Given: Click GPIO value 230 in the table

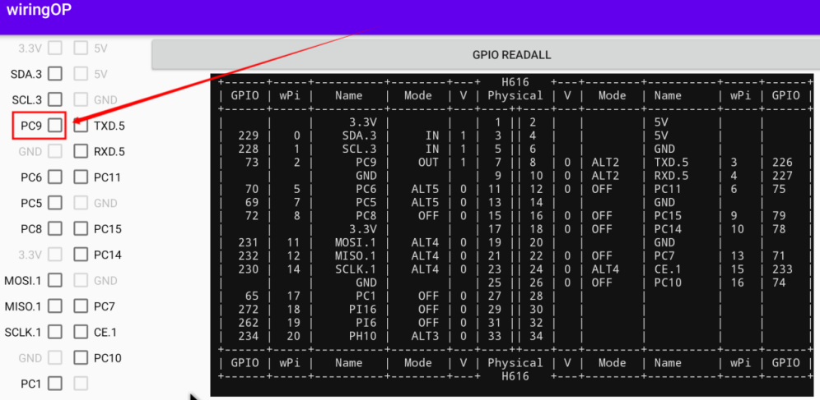Looking at the screenshot, I should click(249, 269).
